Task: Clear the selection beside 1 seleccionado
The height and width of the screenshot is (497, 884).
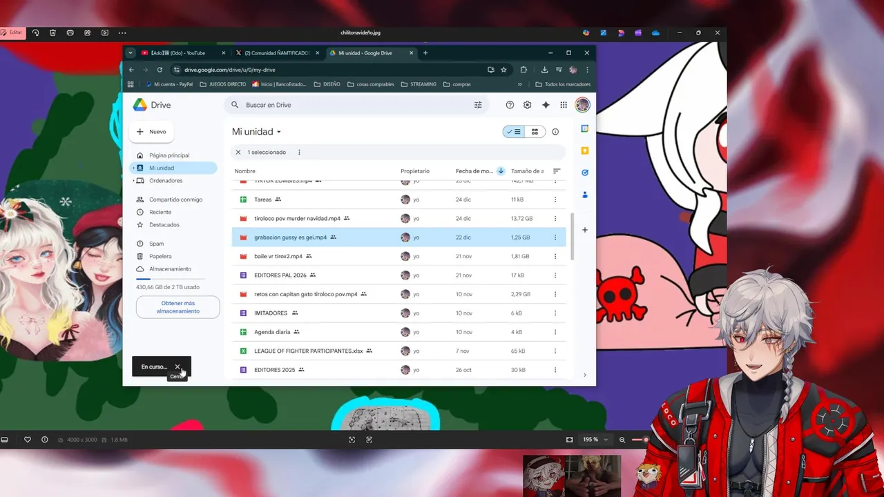Action: (x=238, y=153)
